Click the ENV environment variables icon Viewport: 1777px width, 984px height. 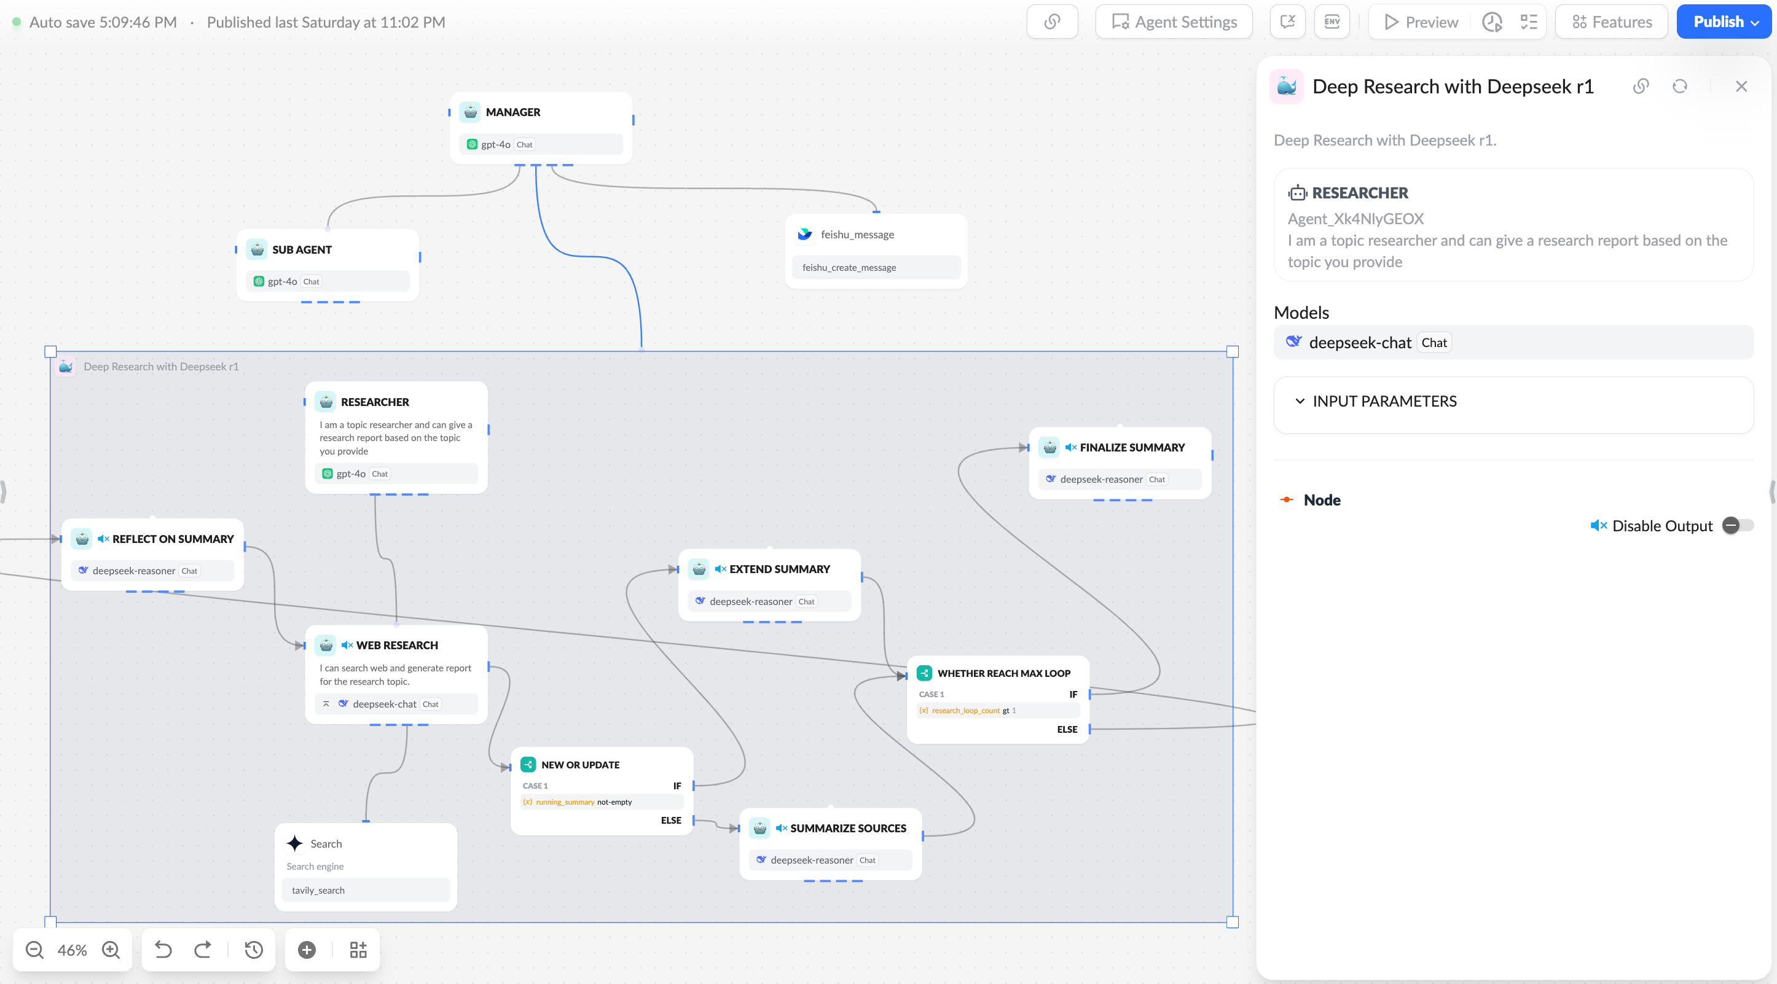click(x=1332, y=21)
